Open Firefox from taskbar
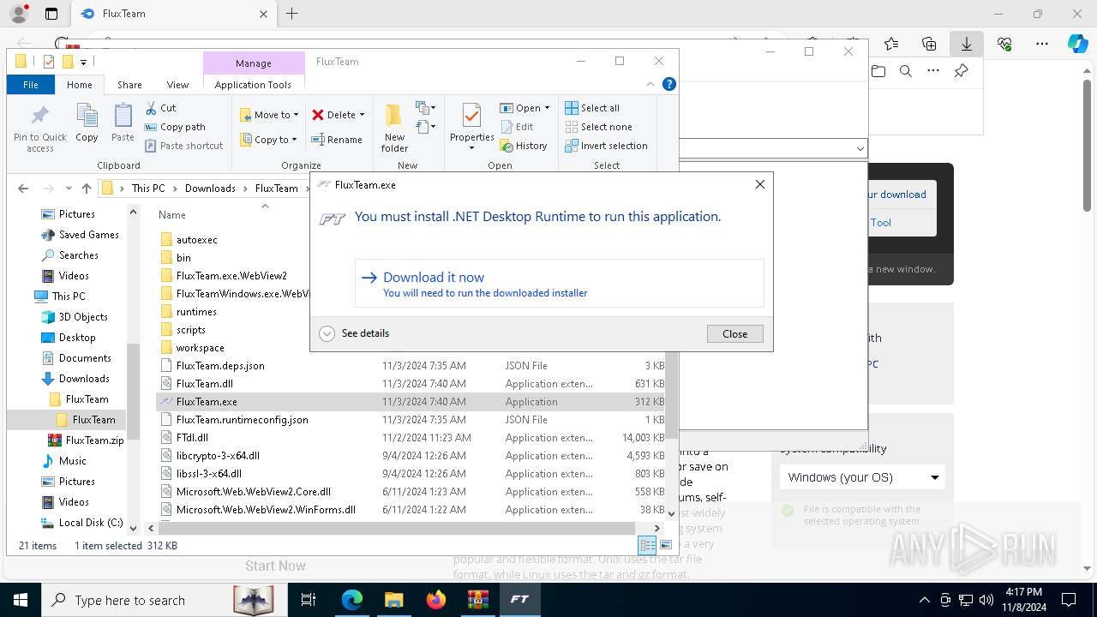The width and height of the screenshot is (1097, 617). pyautogui.click(x=435, y=600)
